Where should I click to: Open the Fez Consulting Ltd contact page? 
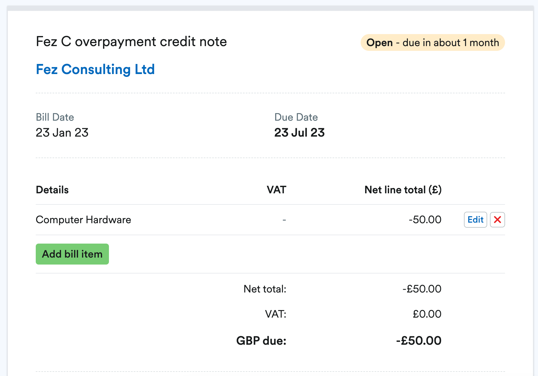coord(95,69)
